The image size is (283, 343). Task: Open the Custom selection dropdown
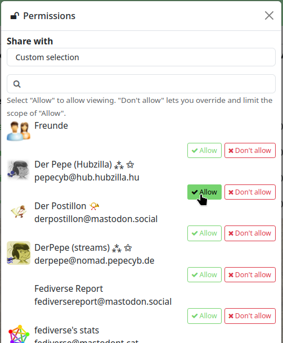[141, 57]
